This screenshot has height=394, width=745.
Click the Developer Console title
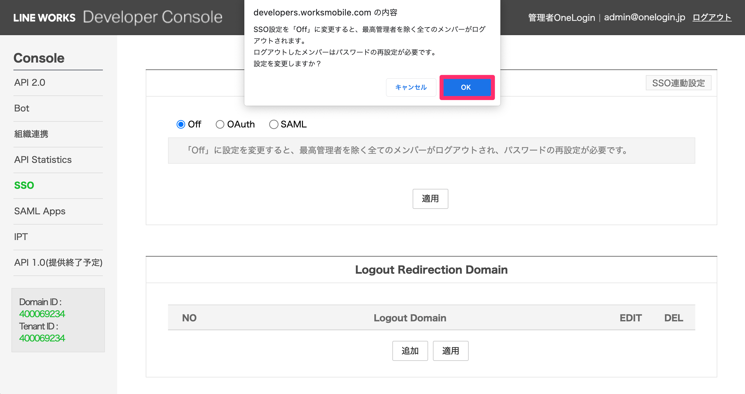click(x=153, y=17)
